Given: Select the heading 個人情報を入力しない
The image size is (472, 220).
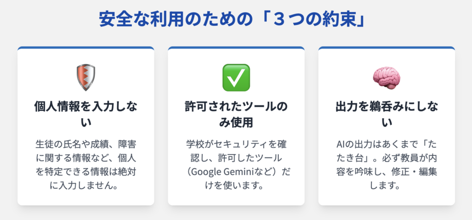Looking at the screenshot, I should (x=86, y=115).
